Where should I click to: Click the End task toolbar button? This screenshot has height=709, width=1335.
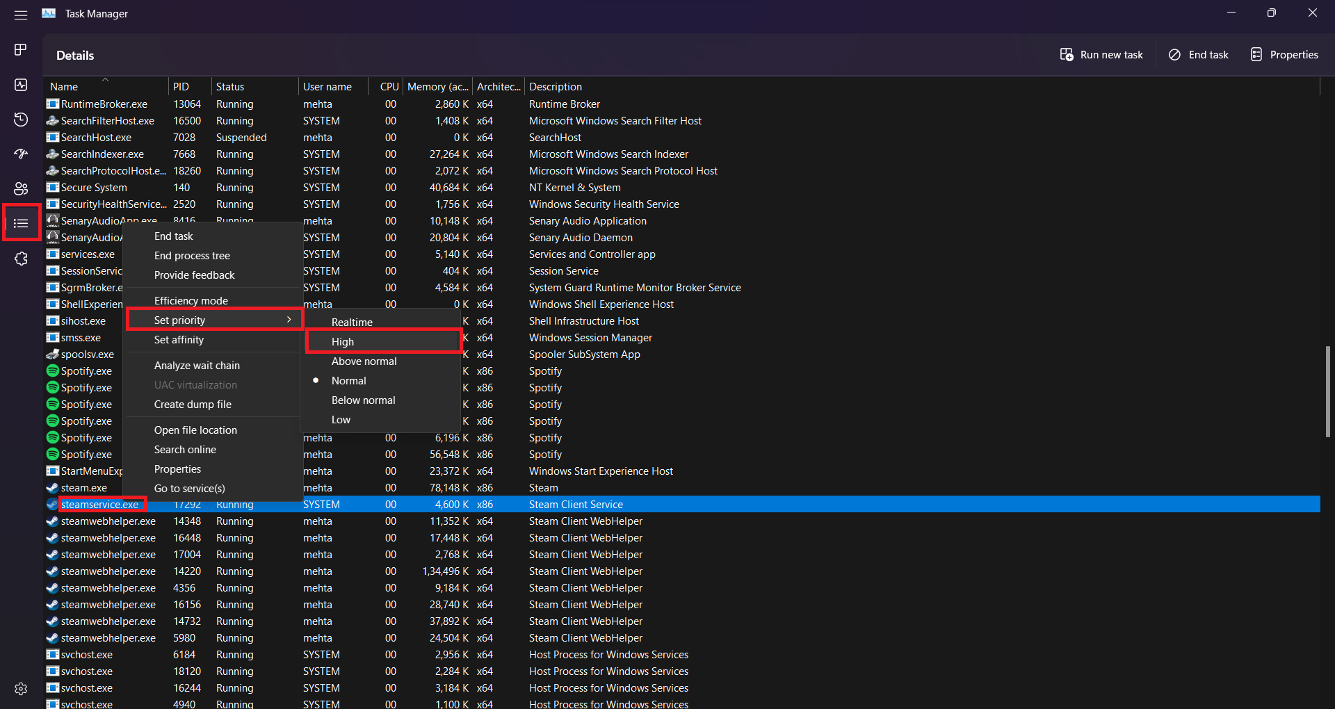pos(1199,55)
